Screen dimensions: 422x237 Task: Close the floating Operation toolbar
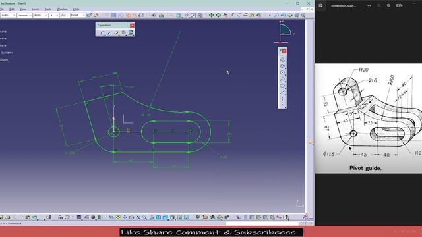tap(132, 25)
